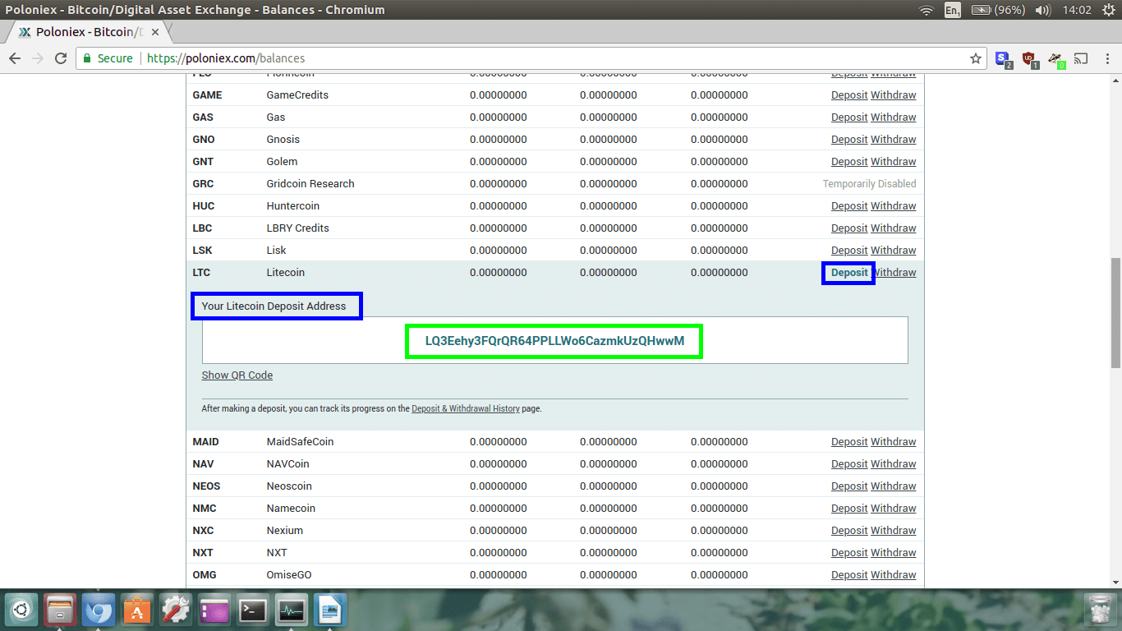The height and width of the screenshot is (631, 1122).
Task: Open the blue S extension with badge 2
Action: click(1004, 59)
